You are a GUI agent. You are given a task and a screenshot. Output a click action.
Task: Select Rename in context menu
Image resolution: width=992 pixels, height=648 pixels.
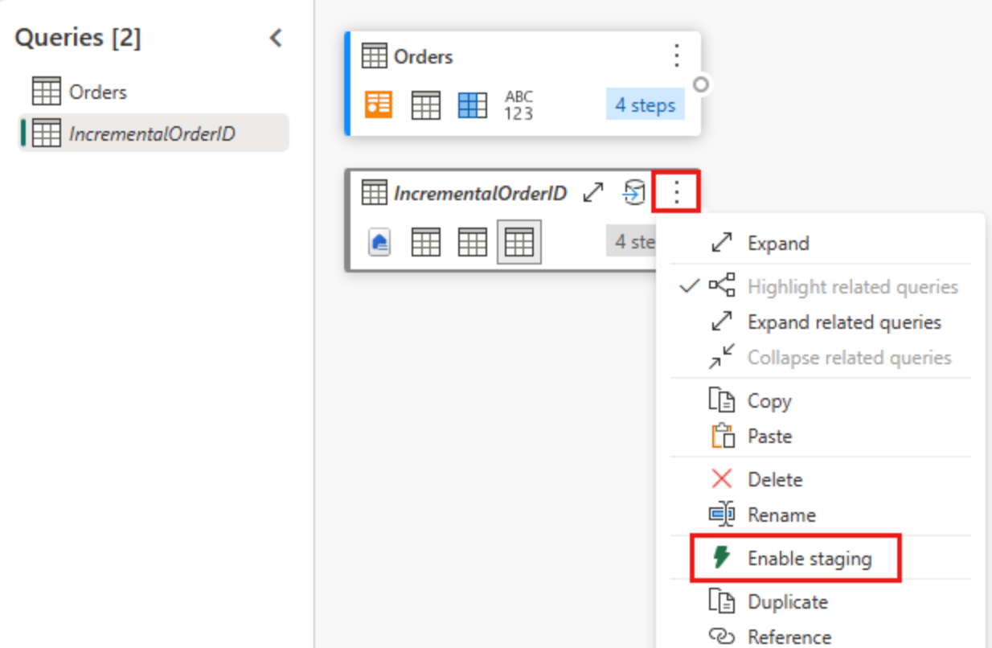click(x=821, y=515)
